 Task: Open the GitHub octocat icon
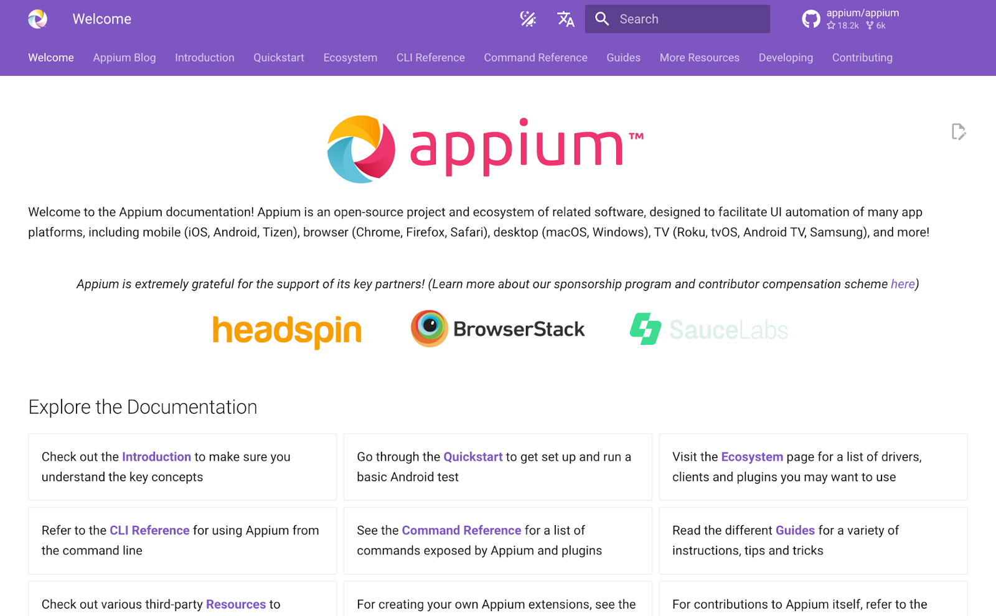pos(810,19)
